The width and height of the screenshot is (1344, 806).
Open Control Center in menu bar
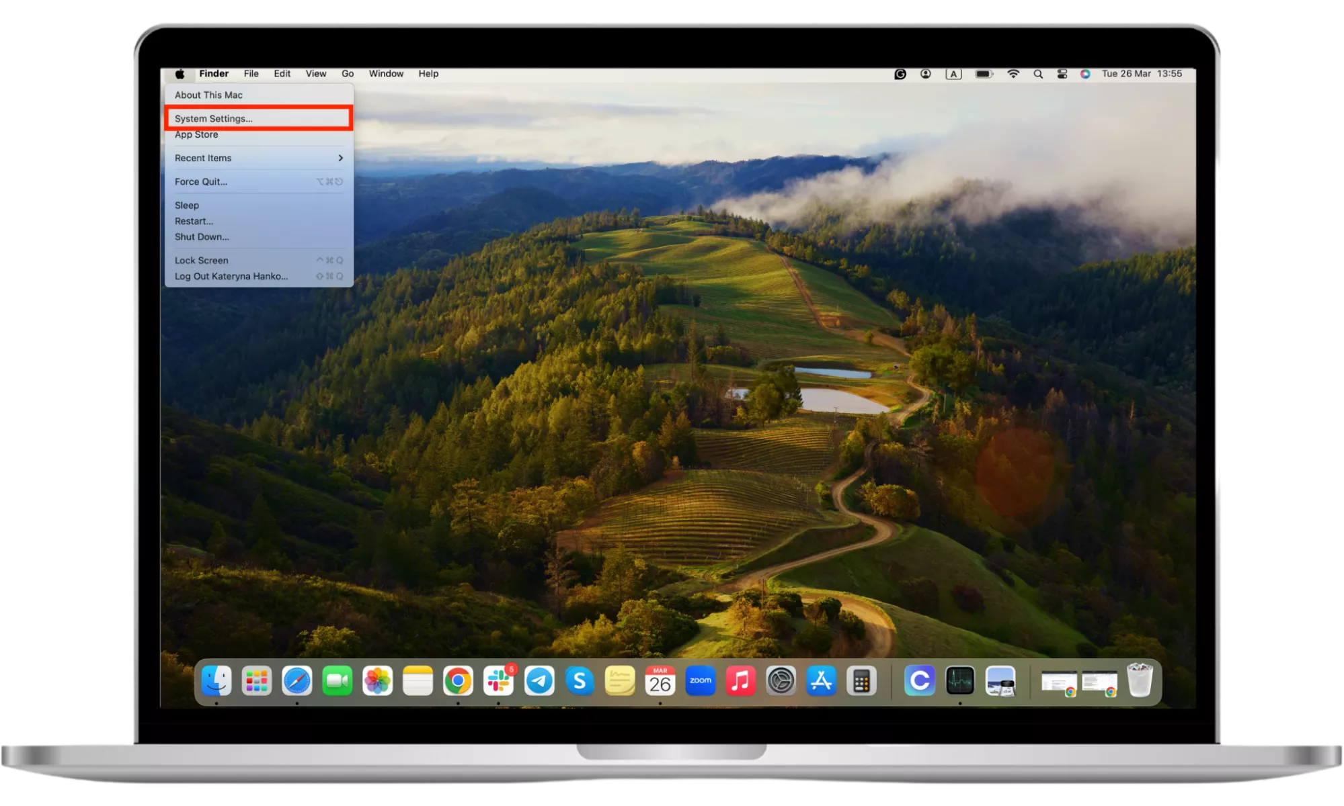[1062, 74]
